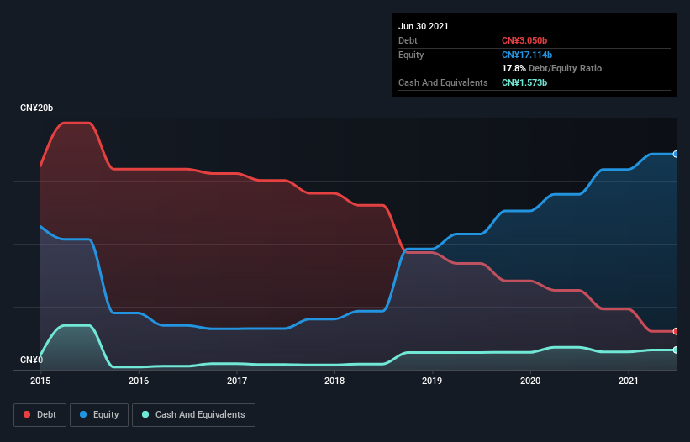This screenshot has width=690, height=442.
Task: Click the 2015 x-axis label
Action: (40, 381)
